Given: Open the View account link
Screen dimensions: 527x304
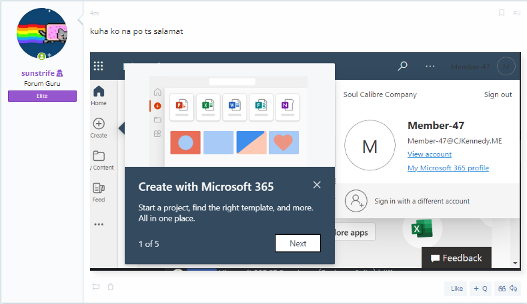Looking at the screenshot, I should point(429,154).
